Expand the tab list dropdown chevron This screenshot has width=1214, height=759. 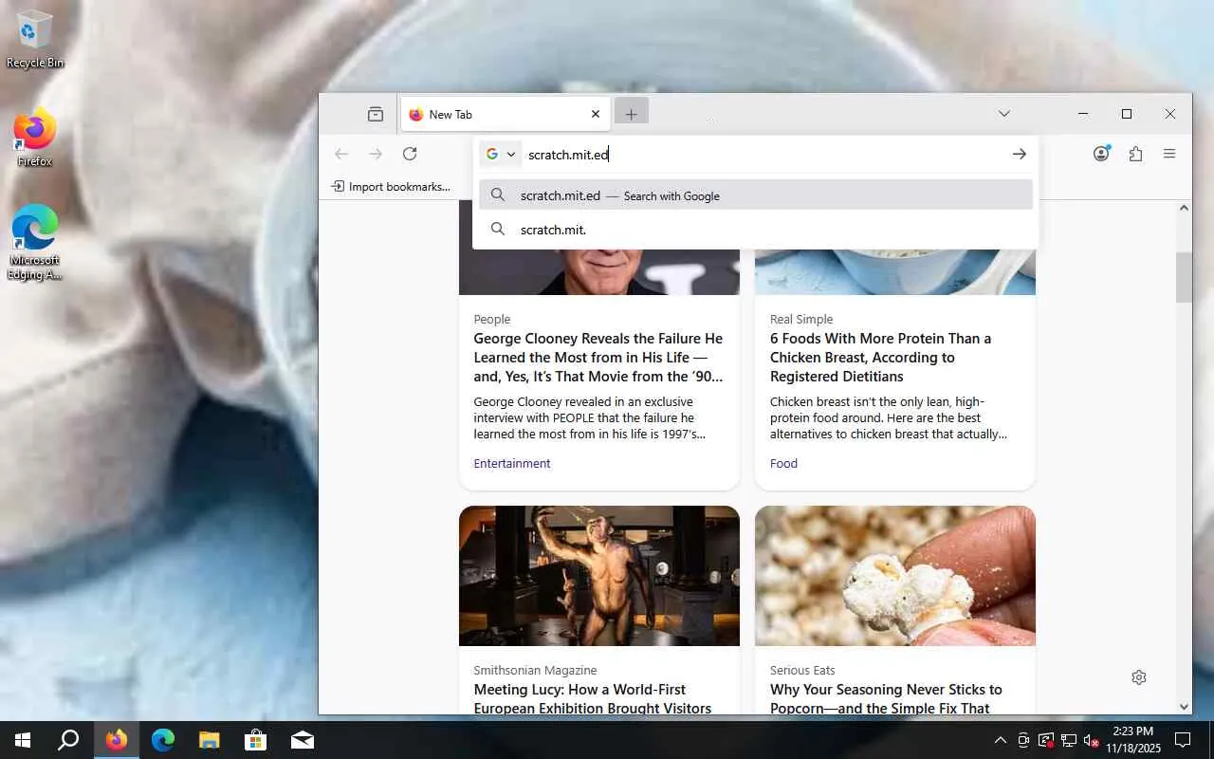pyautogui.click(x=1004, y=114)
